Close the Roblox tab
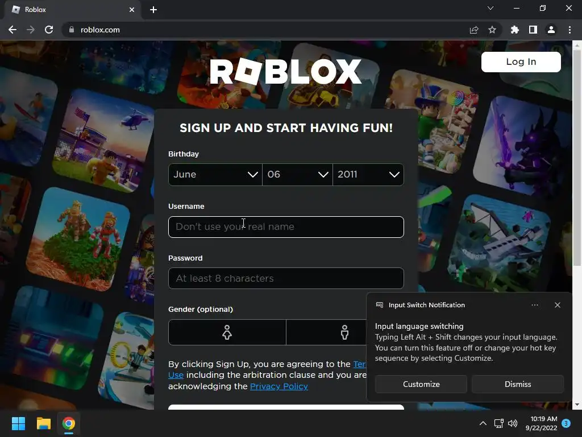This screenshot has width=582, height=437. pyautogui.click(x=132, y=10)
